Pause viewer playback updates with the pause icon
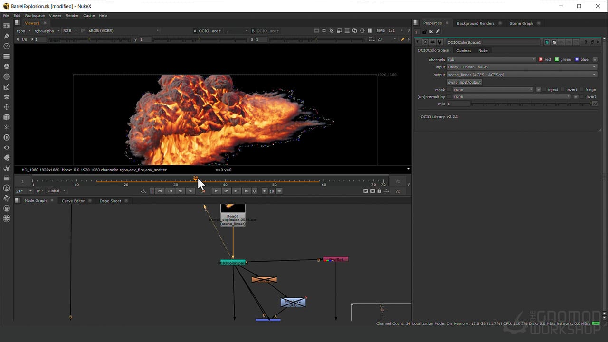Viewport: 608px width, 342px height. (370, 30)
